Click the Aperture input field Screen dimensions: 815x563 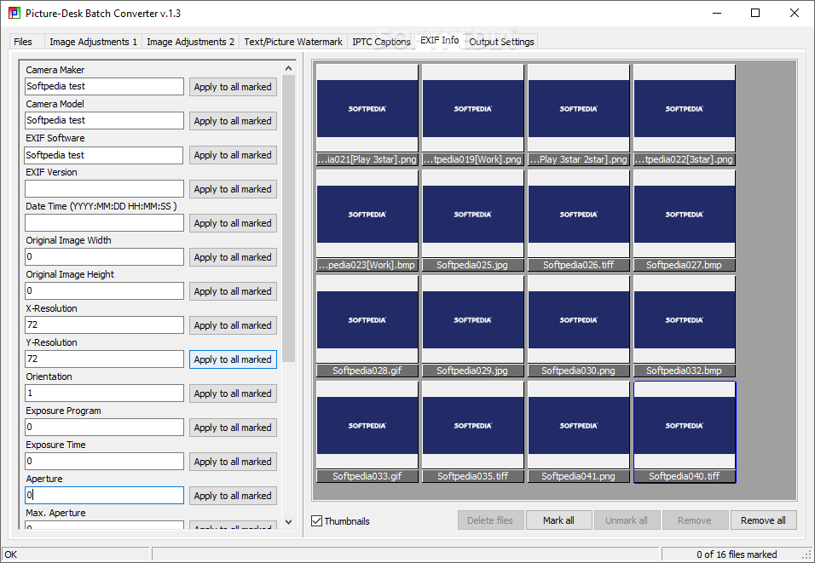coord(104,495)
